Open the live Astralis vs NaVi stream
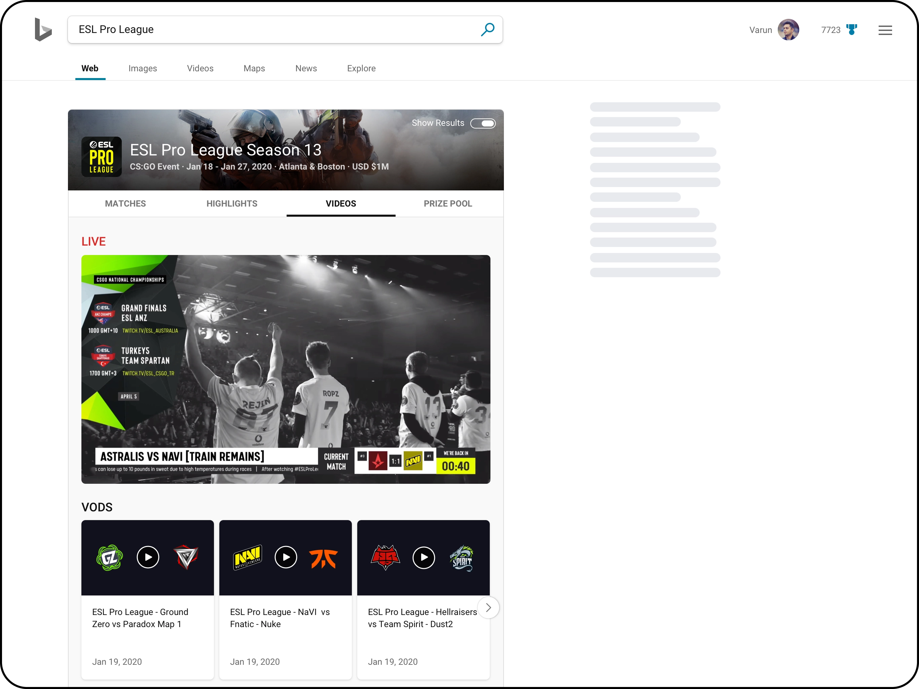This screenshot has height=689, width=919. [286, 369]
